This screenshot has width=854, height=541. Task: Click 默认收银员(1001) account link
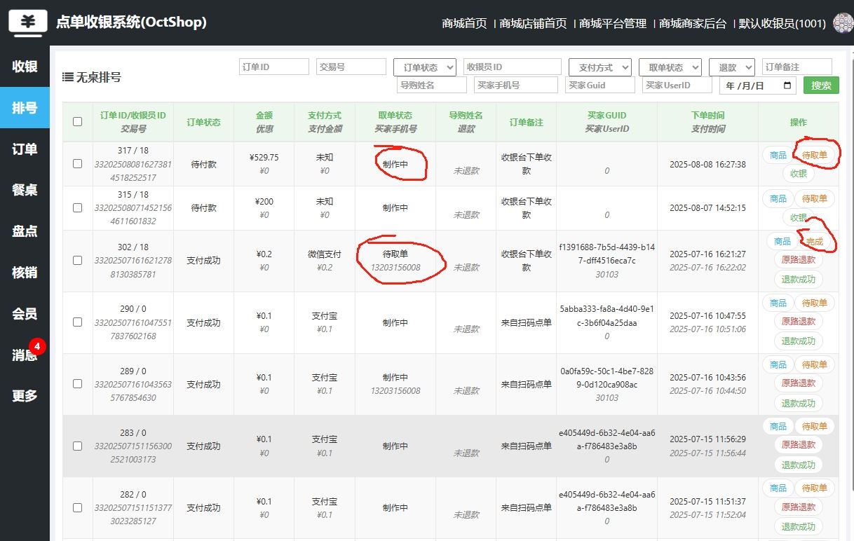tap(782, 23)
